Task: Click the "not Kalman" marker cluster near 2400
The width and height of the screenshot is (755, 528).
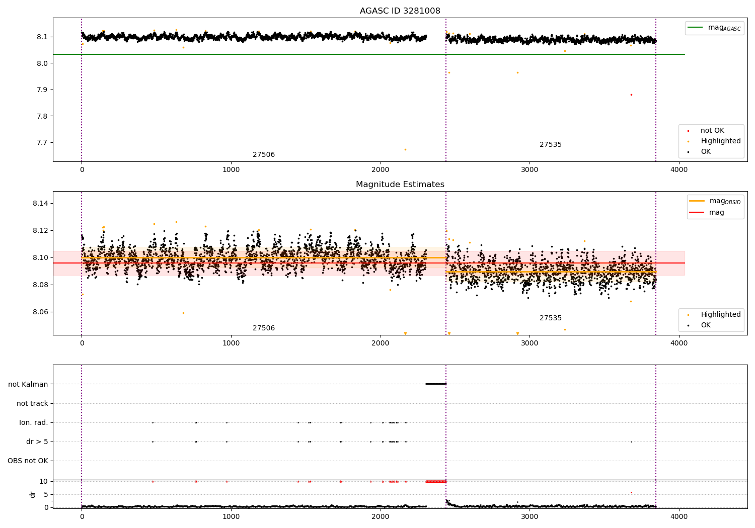Action: (x=436, y=384)
